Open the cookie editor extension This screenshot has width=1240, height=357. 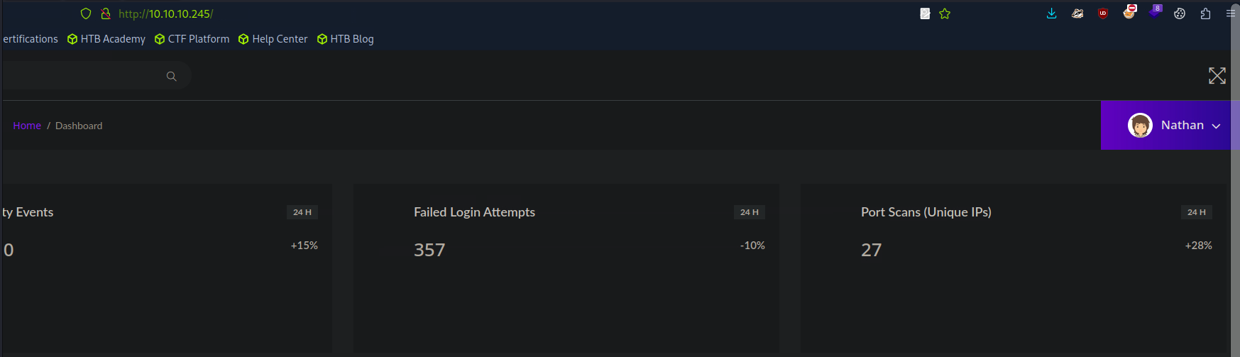pos(1180,13)
